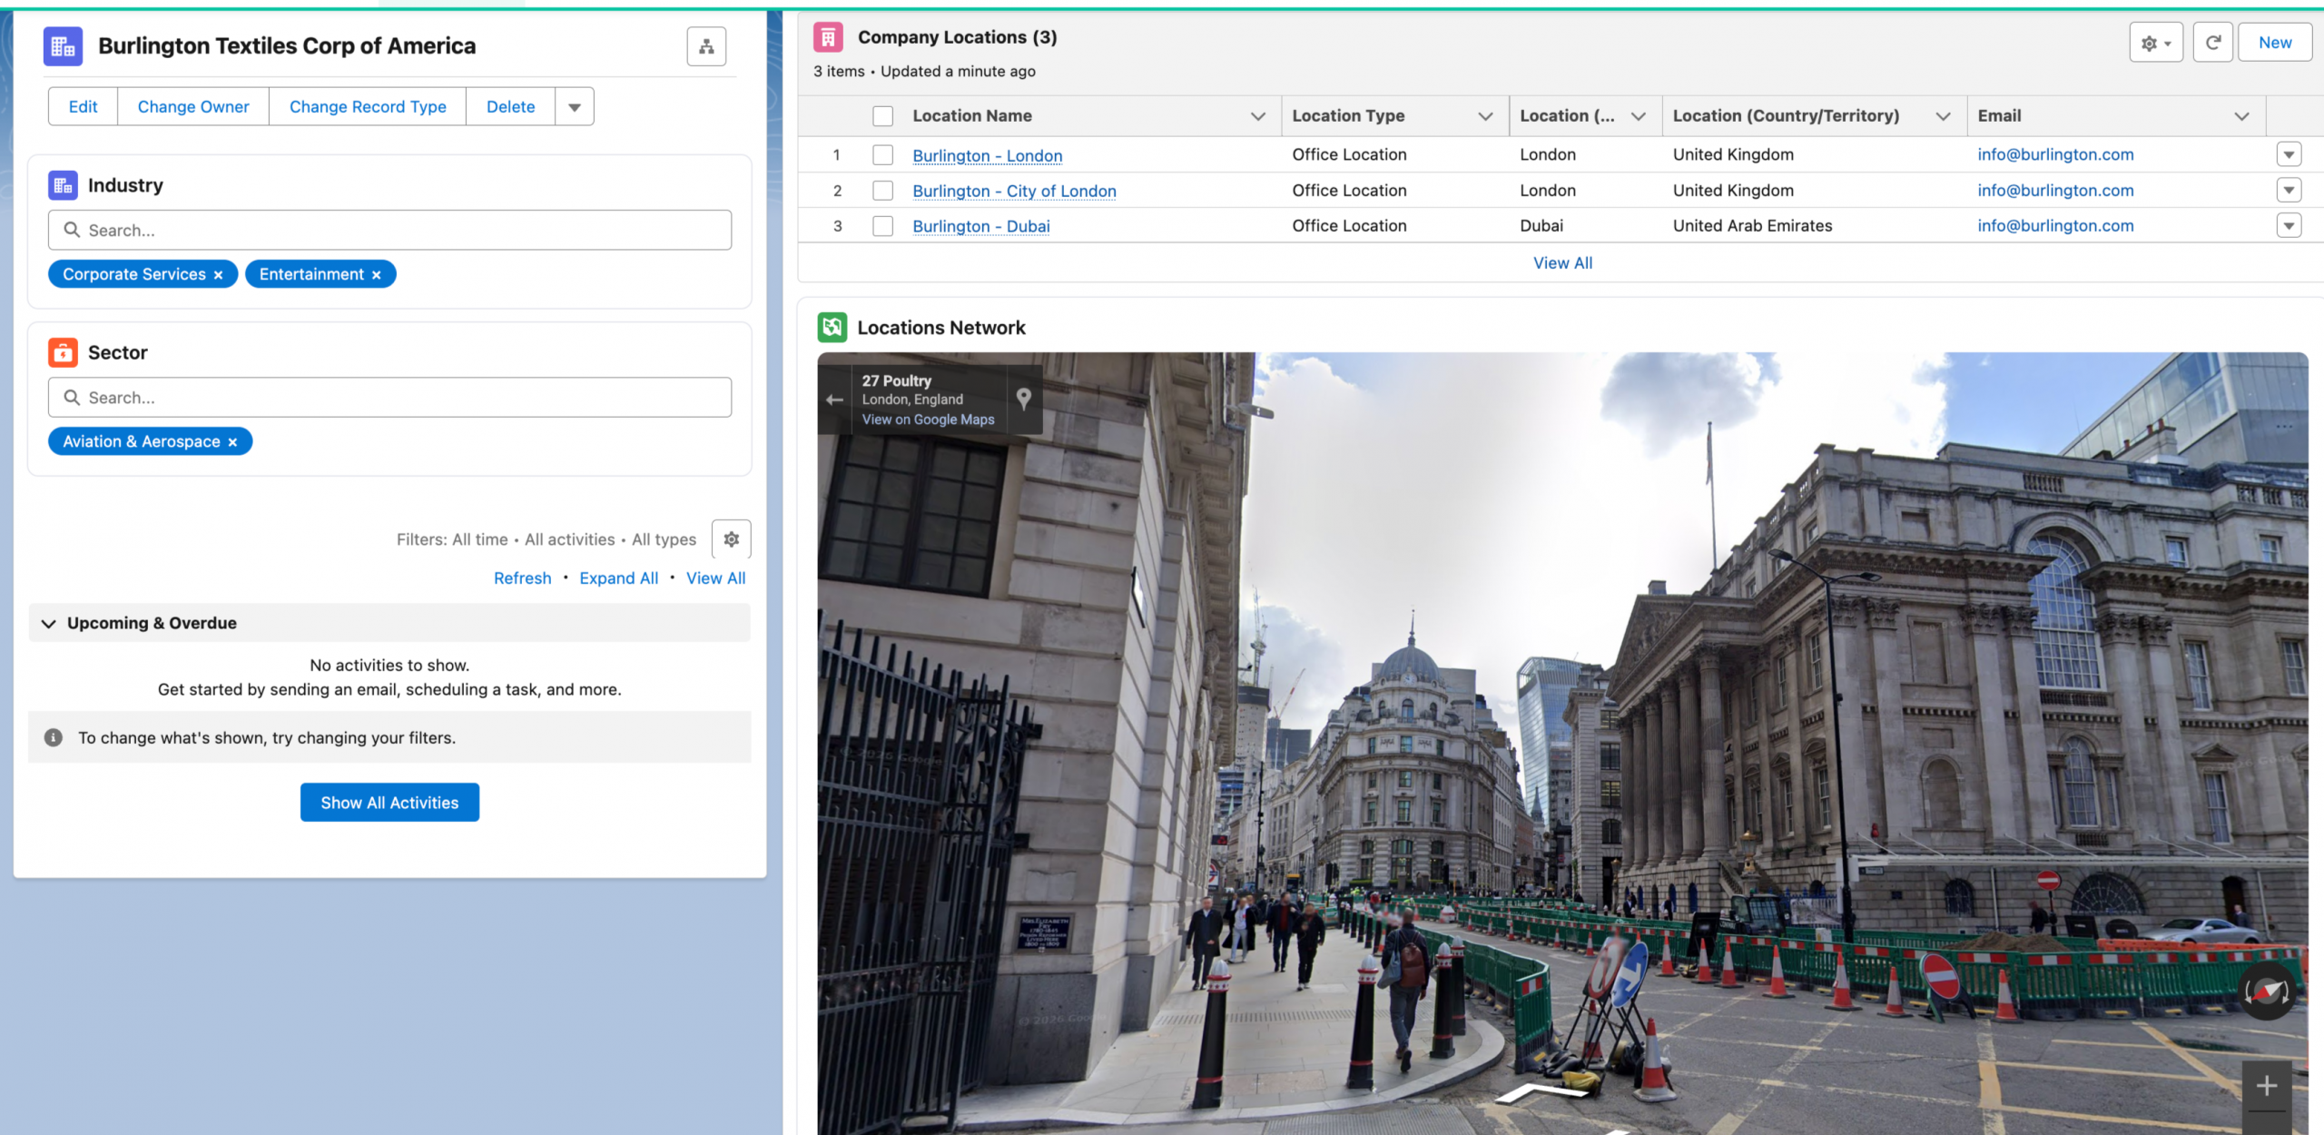Screen dimensions: 2324x1135
Task: Collapse the Upcoming & Overdue section
Action: (x=49, y=624)
